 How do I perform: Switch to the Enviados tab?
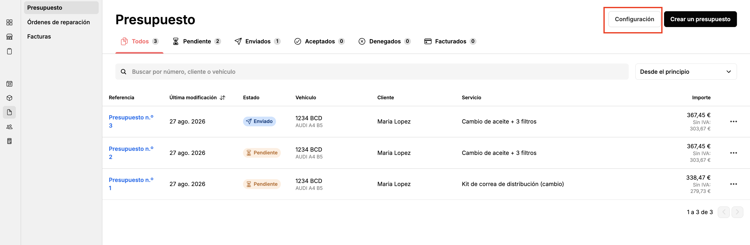point(257,42)
